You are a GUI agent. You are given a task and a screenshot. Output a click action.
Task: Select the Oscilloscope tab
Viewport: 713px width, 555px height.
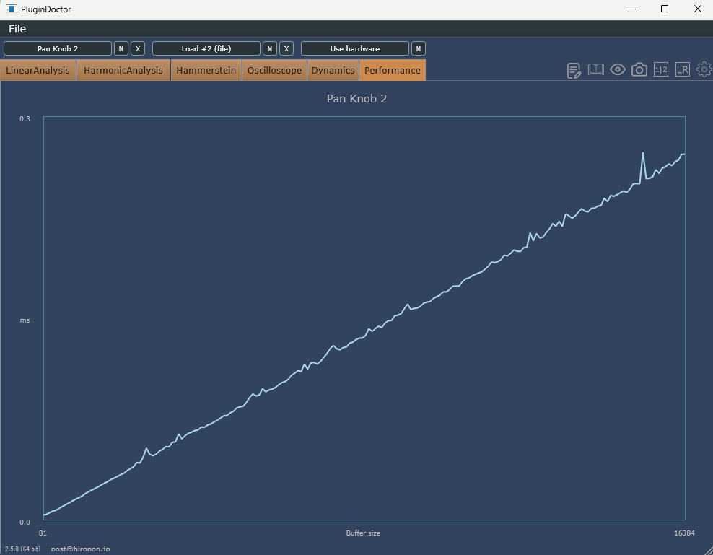[x=274, y=70]
